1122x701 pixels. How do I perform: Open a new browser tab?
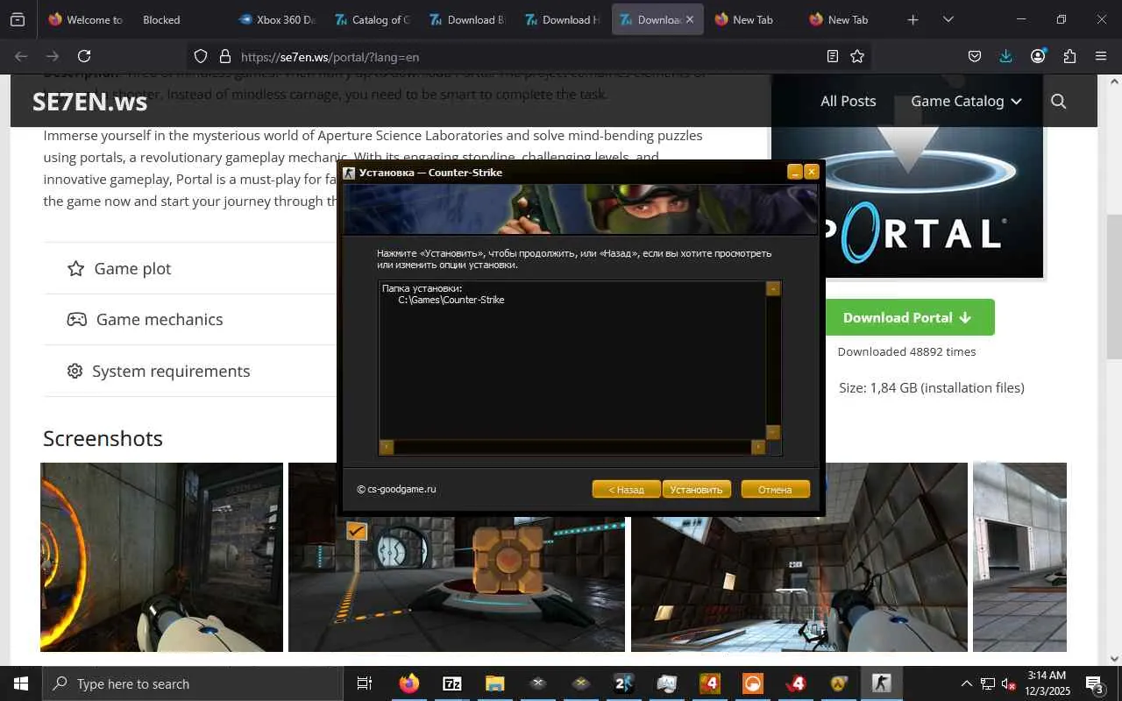(x=913, y=19)
